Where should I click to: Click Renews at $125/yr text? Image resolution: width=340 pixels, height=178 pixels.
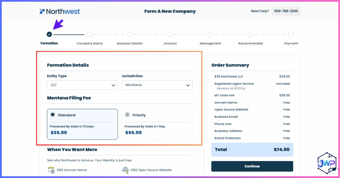tap(231, 88)
